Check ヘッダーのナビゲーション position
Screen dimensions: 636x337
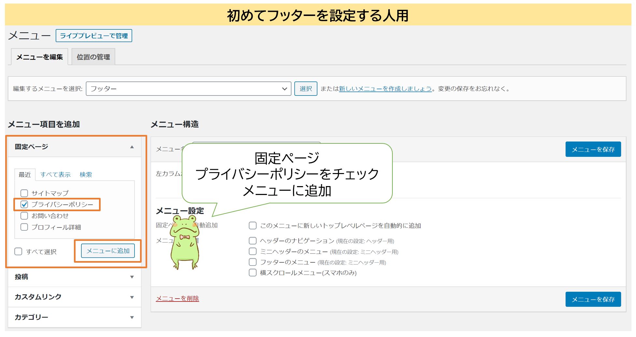(x=253, y=241)
